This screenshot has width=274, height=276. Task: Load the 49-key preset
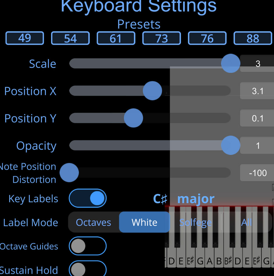pyautogui.click(x=25, y=38)
